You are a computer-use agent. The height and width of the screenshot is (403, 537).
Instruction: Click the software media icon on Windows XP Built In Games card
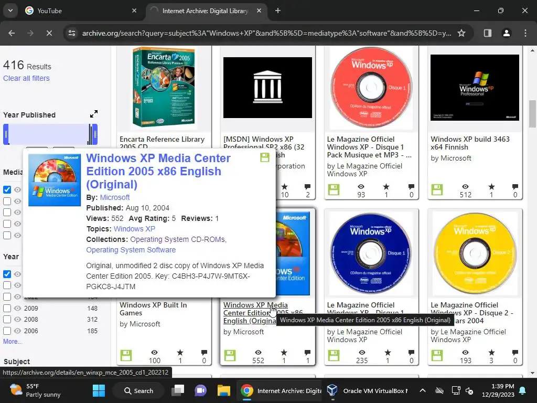tap(126, 355)
